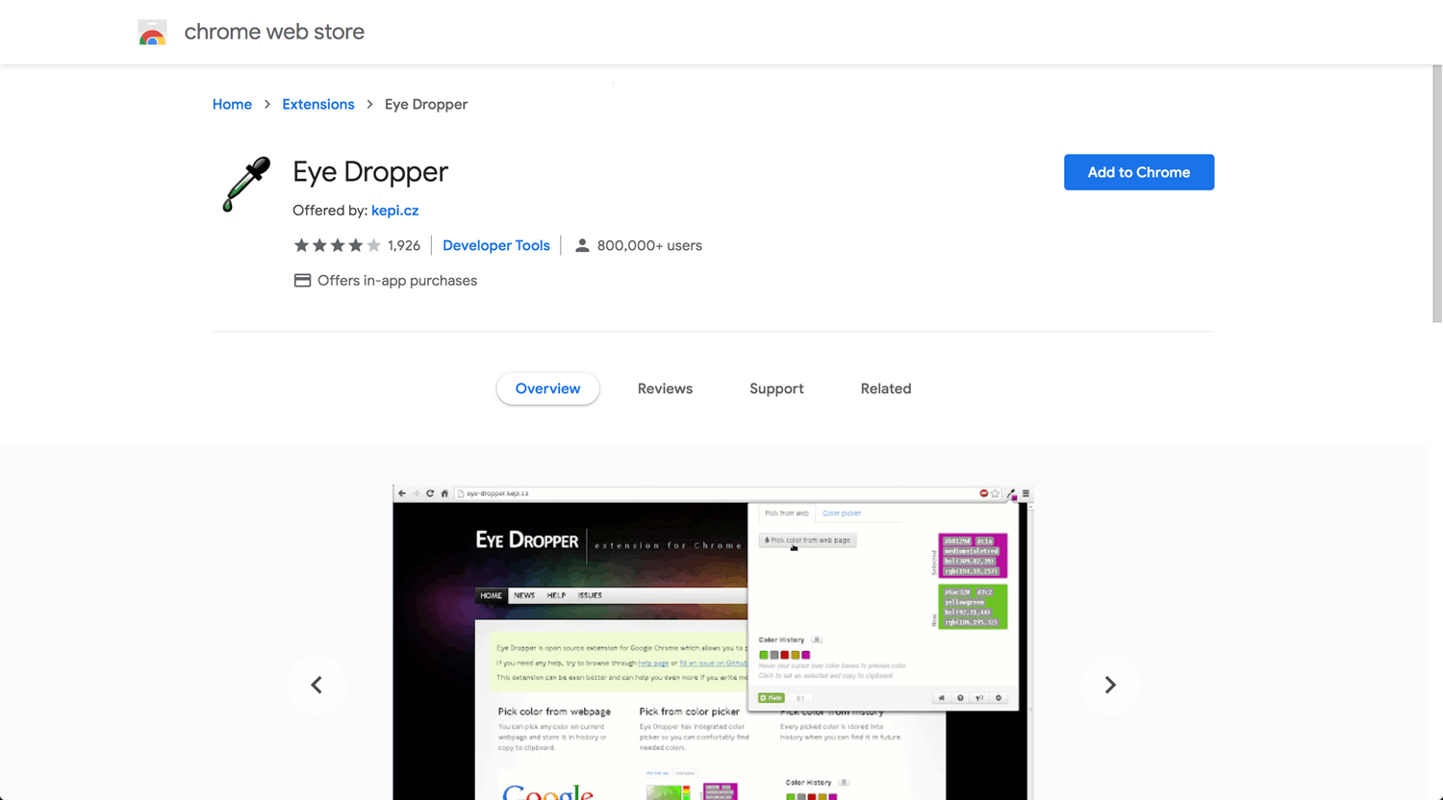Click the Eye Dropper breadcrumb text

(426, 104)
